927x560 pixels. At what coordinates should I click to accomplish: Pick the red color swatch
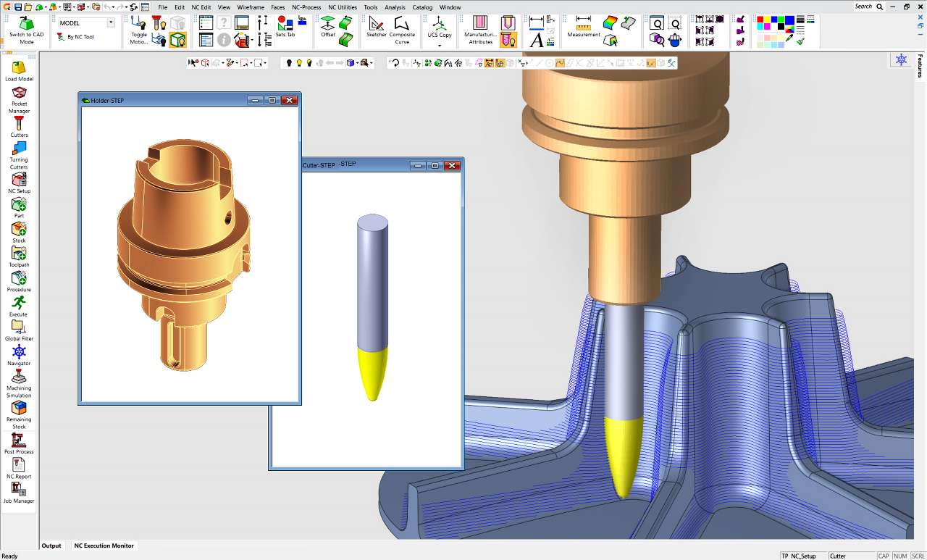click(760, 20)
